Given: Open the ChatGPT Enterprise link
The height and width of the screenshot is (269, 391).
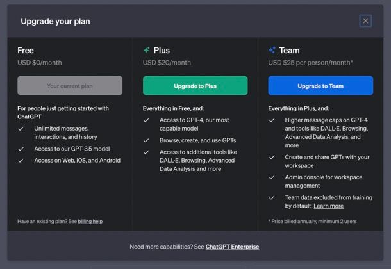Looking at the screenshot, I should 232,247.
